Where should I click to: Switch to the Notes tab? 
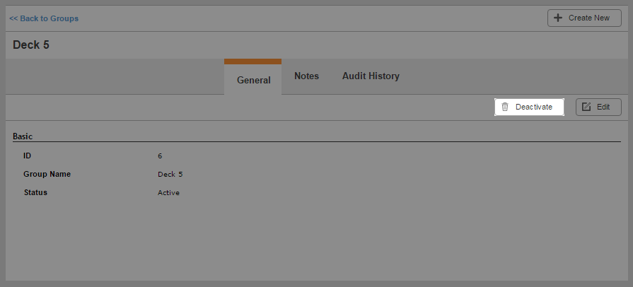coord(306,76)
